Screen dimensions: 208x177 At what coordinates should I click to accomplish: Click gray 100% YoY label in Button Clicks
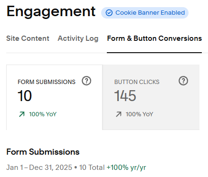click(140, 114)
